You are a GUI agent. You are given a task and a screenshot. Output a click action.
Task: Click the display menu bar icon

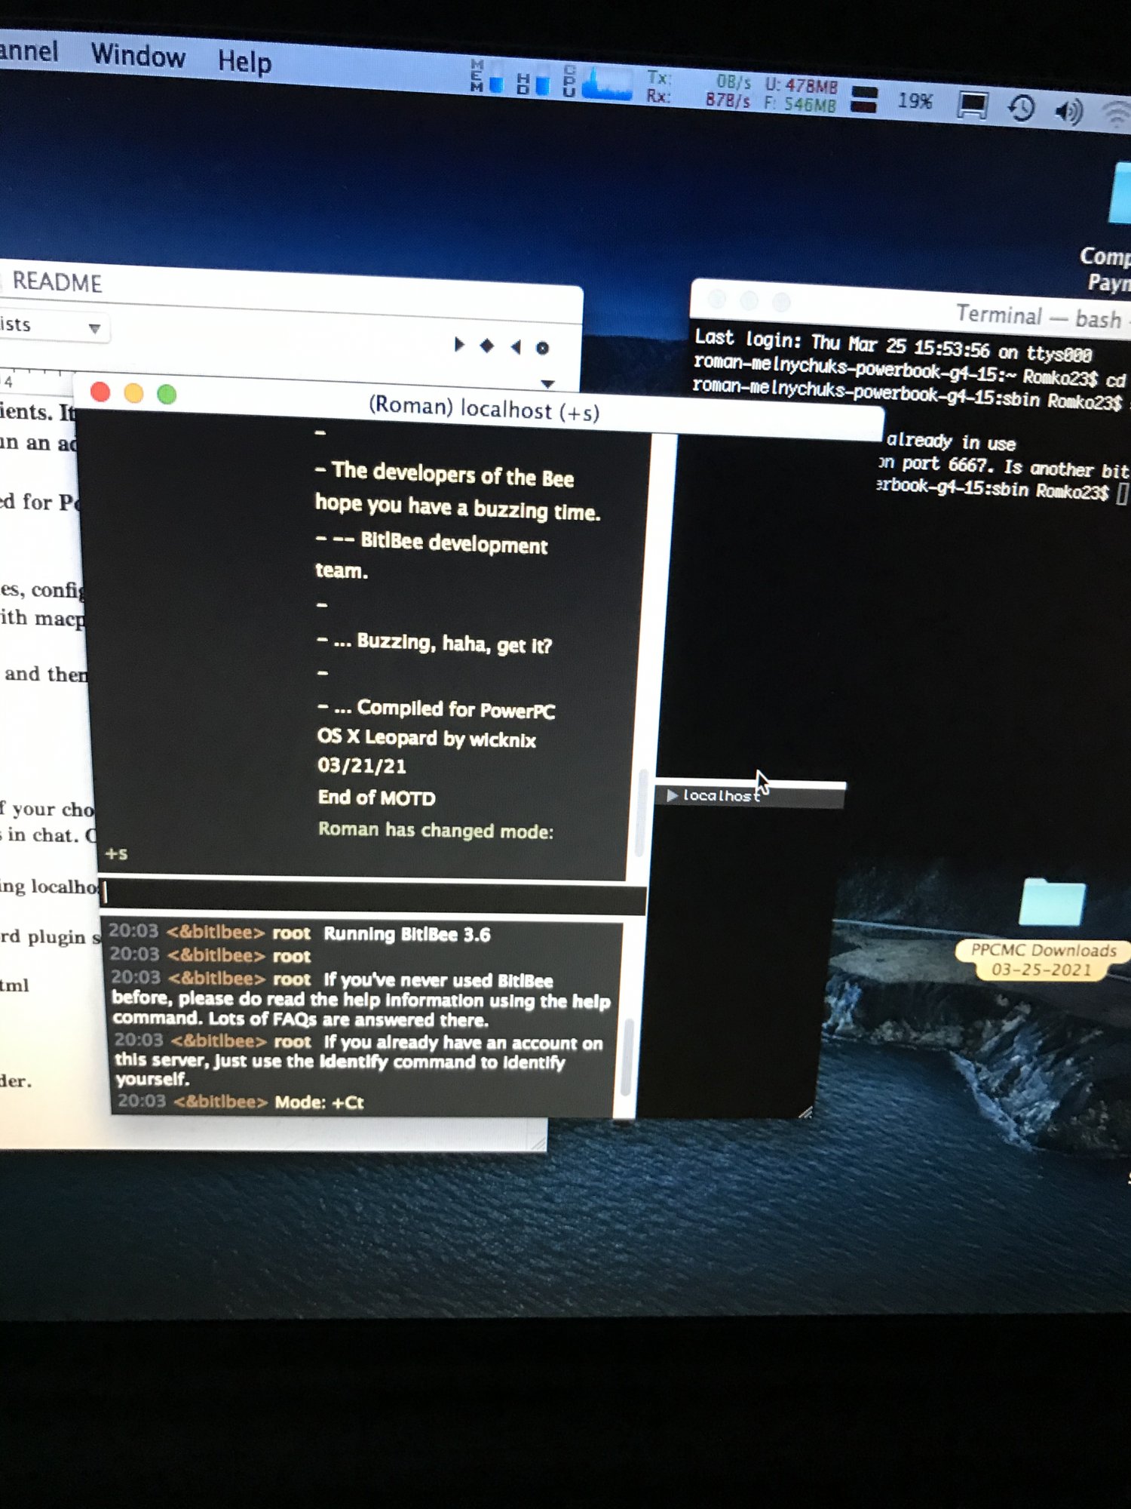tap(972, 105)
